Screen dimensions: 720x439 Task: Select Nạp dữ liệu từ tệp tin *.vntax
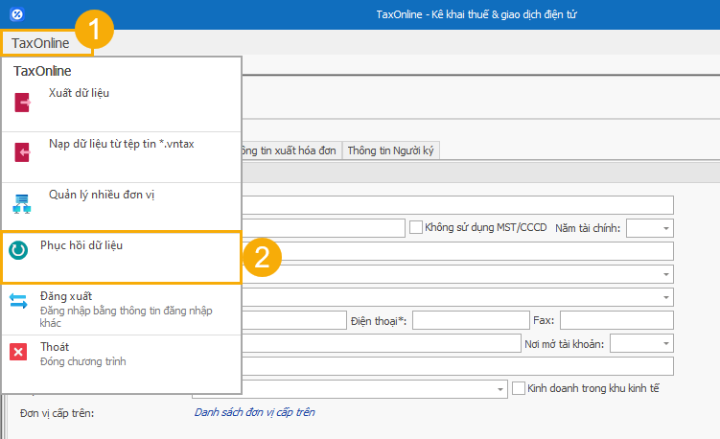pos(122,157)
